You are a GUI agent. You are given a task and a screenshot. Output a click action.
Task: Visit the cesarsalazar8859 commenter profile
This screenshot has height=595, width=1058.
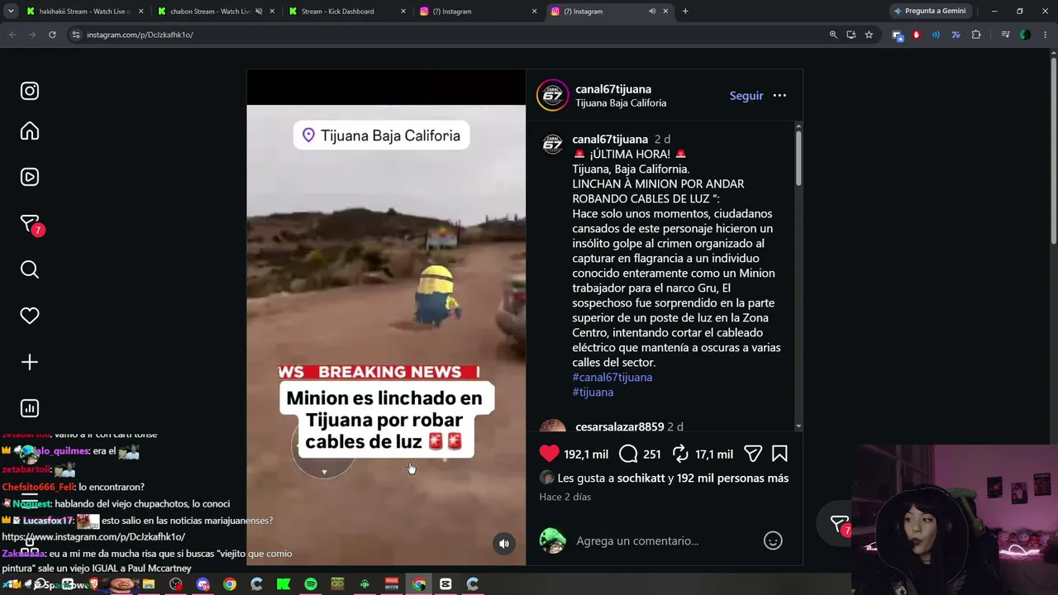(620, 426)
